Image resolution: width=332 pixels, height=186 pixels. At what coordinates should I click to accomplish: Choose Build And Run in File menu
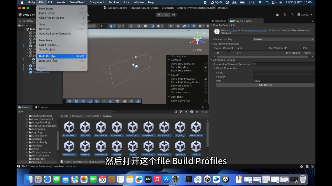62,61
